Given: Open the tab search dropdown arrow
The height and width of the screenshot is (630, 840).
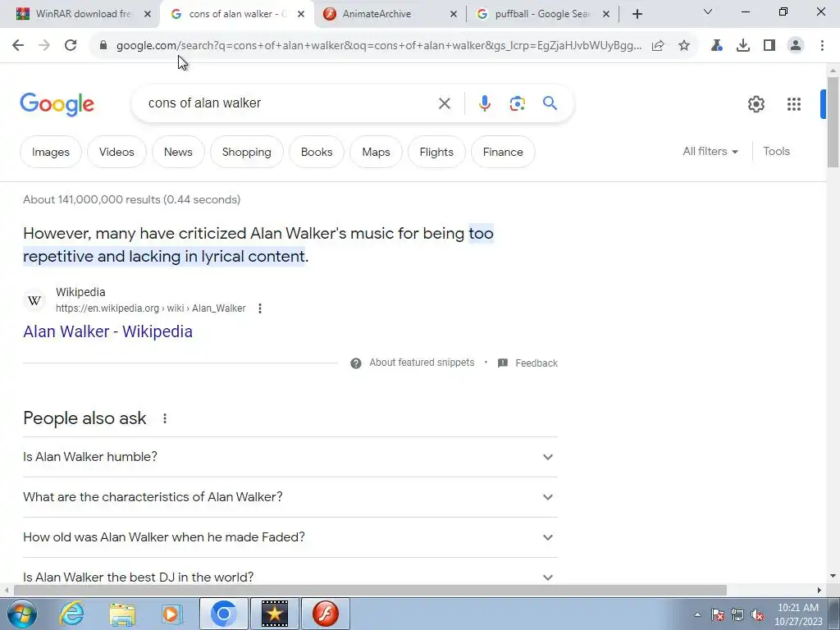Looking at the screenshot, I should click(x=708, y=11).
